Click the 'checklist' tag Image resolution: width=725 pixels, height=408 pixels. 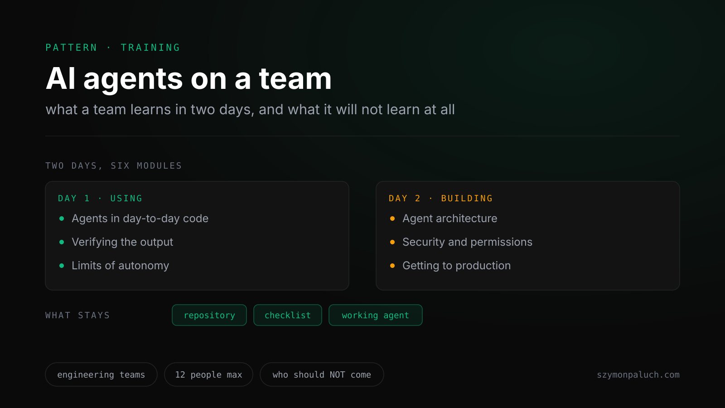tap(288, 315)
